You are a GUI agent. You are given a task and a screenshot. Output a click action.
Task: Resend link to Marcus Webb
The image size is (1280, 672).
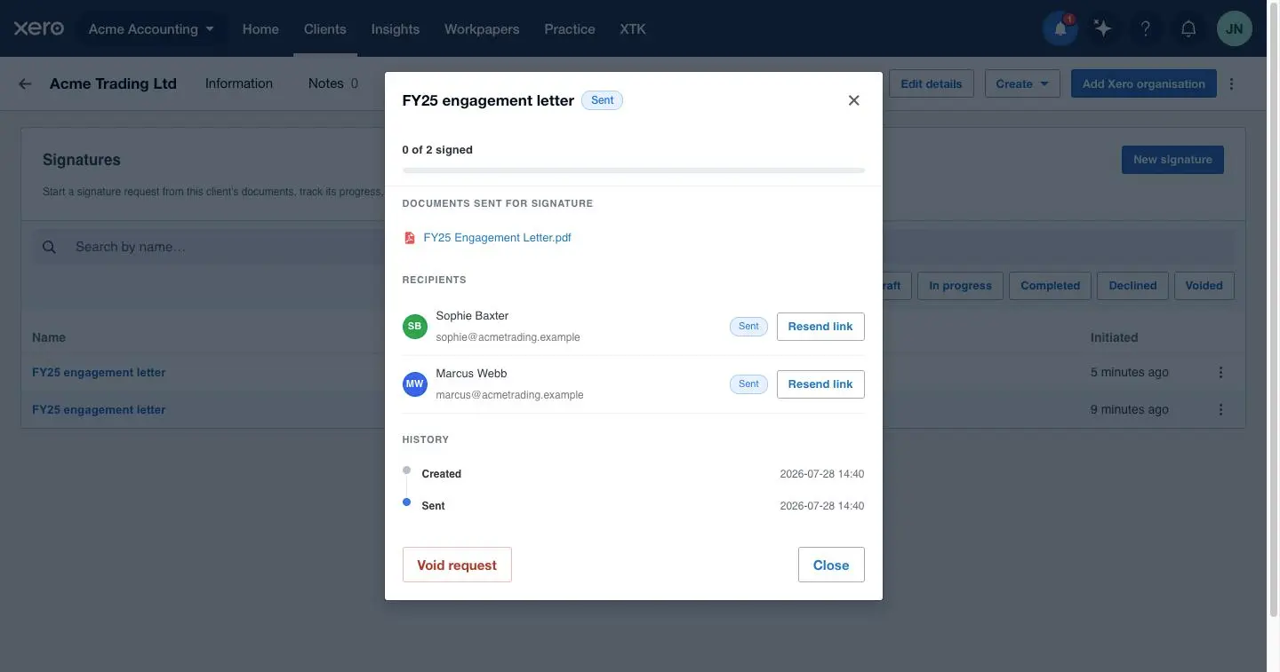pos(820,384)
